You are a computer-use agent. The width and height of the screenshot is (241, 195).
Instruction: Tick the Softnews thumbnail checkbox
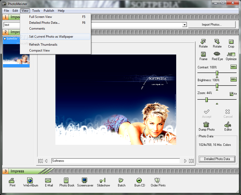(5, 39)
